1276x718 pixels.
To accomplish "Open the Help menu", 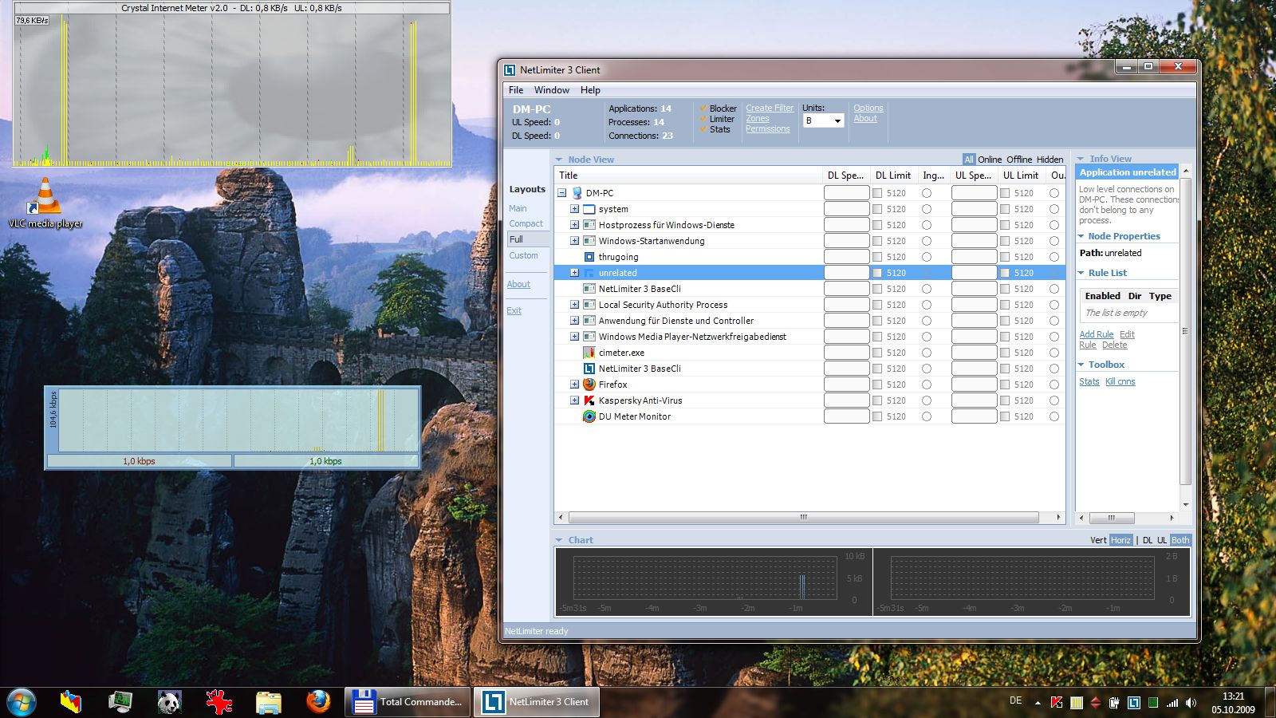I will point(590,90).
